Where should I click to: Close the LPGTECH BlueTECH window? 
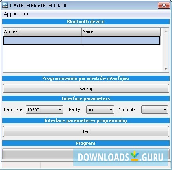(164, 6)
